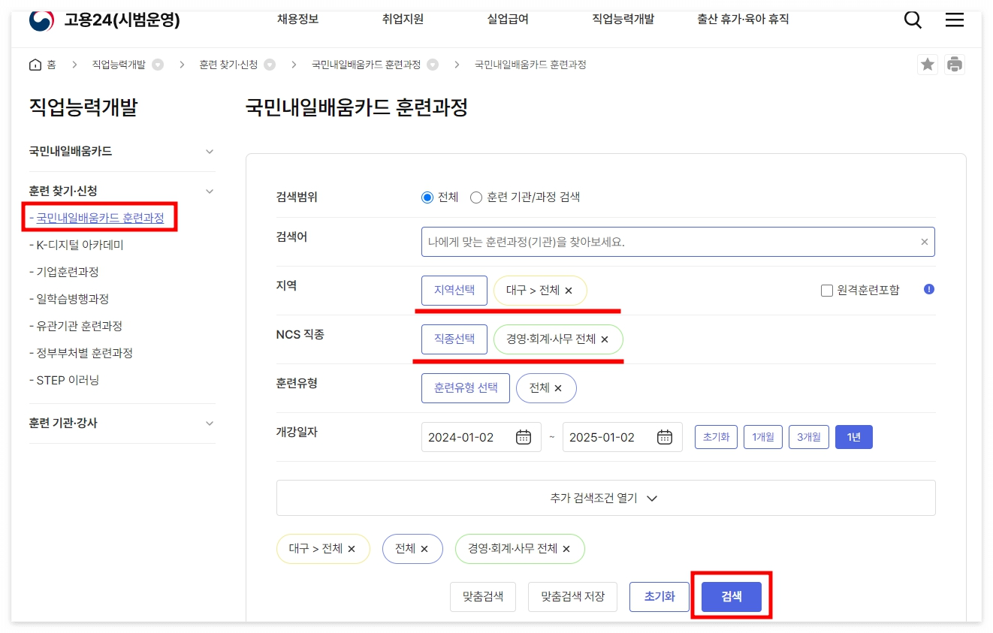This screenshot has width=993, height=633.
Task: Open the calendar picker for the end date
Action: (664, 436)
